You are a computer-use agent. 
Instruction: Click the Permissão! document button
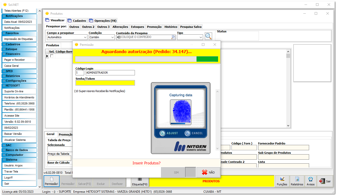pyautogui.click(x=51, y=181)
